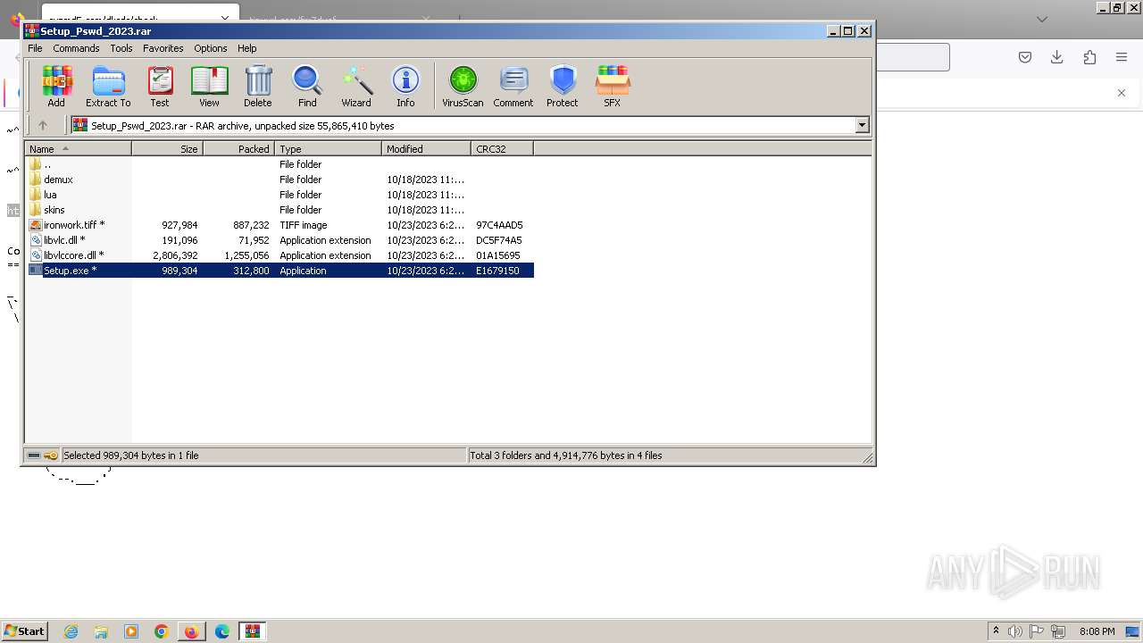Click the Add toolbar icon
1143x643 pixels.
tap(56, 87)
